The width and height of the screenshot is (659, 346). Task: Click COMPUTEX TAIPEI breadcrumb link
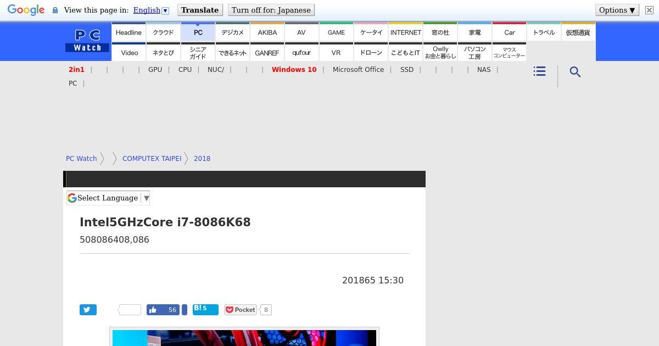coord(152,158)
